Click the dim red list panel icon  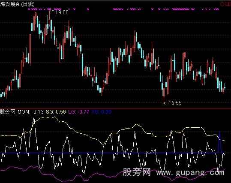228,4
